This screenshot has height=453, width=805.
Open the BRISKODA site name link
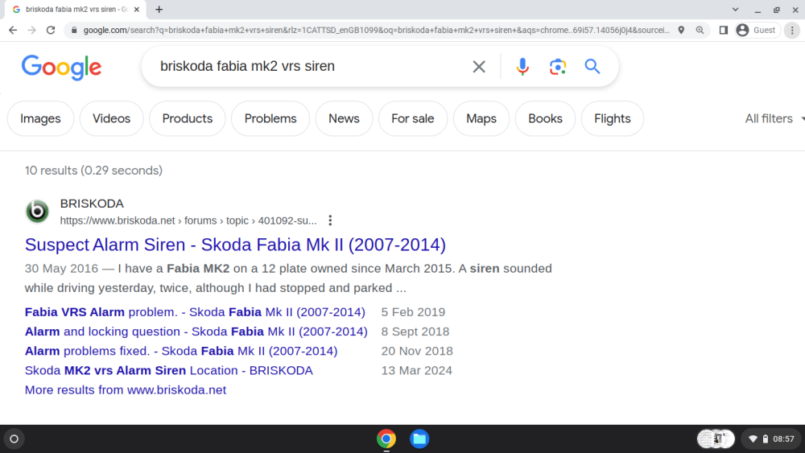pos(92,204)
